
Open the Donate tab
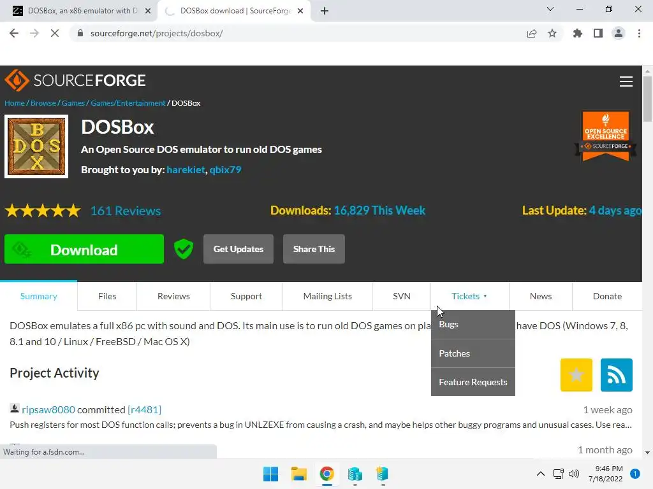[607, 296]
